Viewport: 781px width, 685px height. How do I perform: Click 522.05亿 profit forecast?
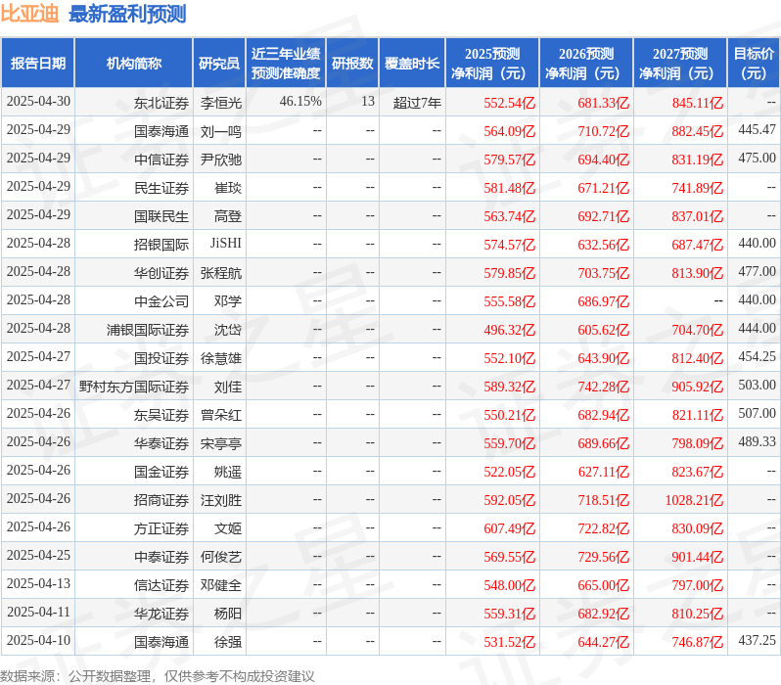[510, 473]
